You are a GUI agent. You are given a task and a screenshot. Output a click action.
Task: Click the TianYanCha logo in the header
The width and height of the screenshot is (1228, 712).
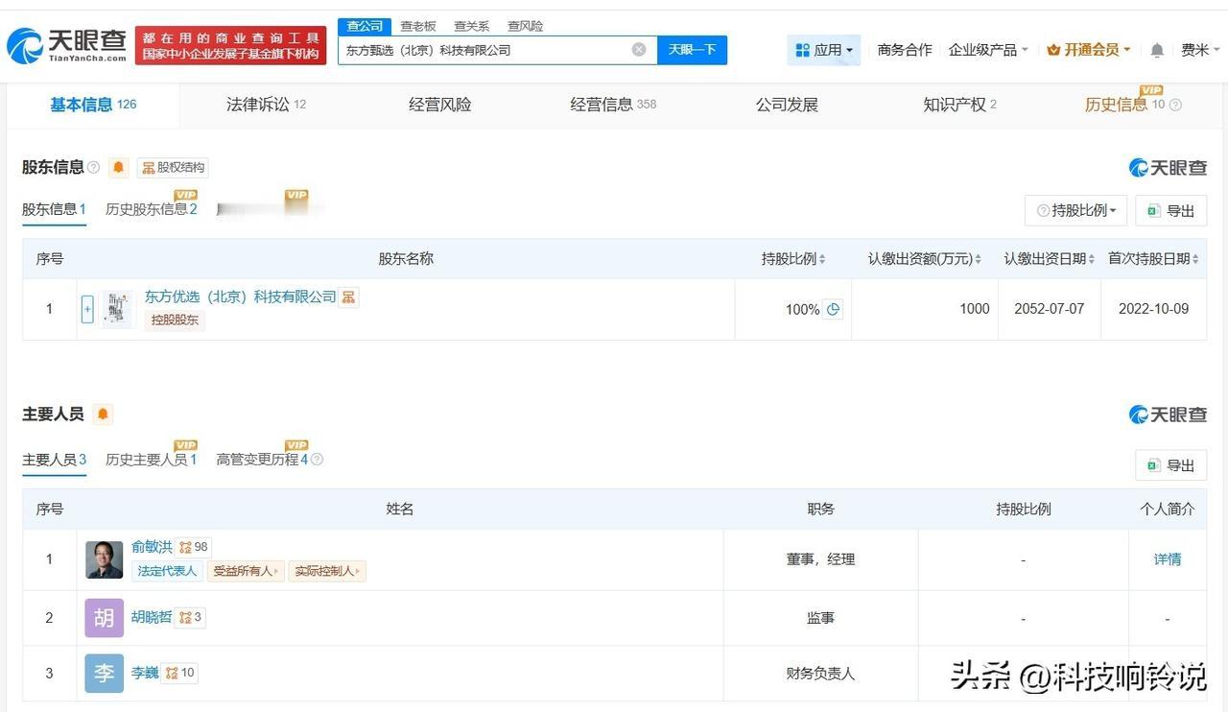coord(67,45)
